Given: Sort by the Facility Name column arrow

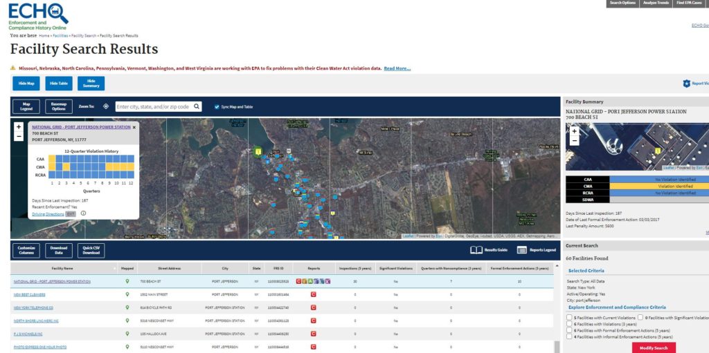Looking at the screenshot, I should pyautogui.click(x=115, y=268).
